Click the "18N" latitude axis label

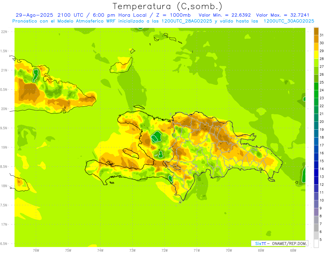click(x=4, y=186)
